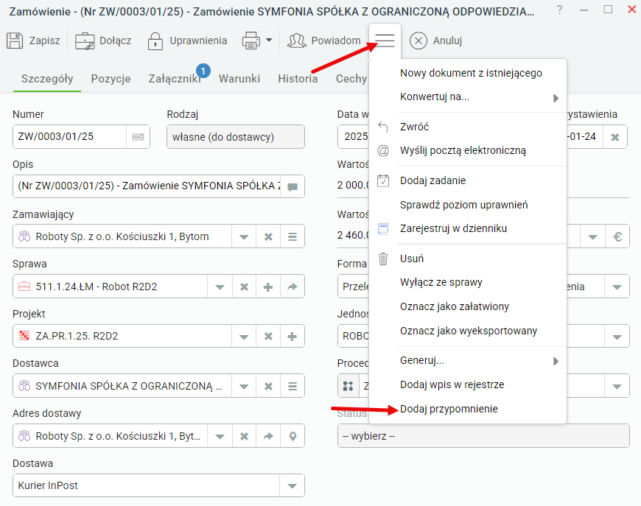Click the Dołącz briefcase button
Screen dimensions: 641x506
(103, 41)
